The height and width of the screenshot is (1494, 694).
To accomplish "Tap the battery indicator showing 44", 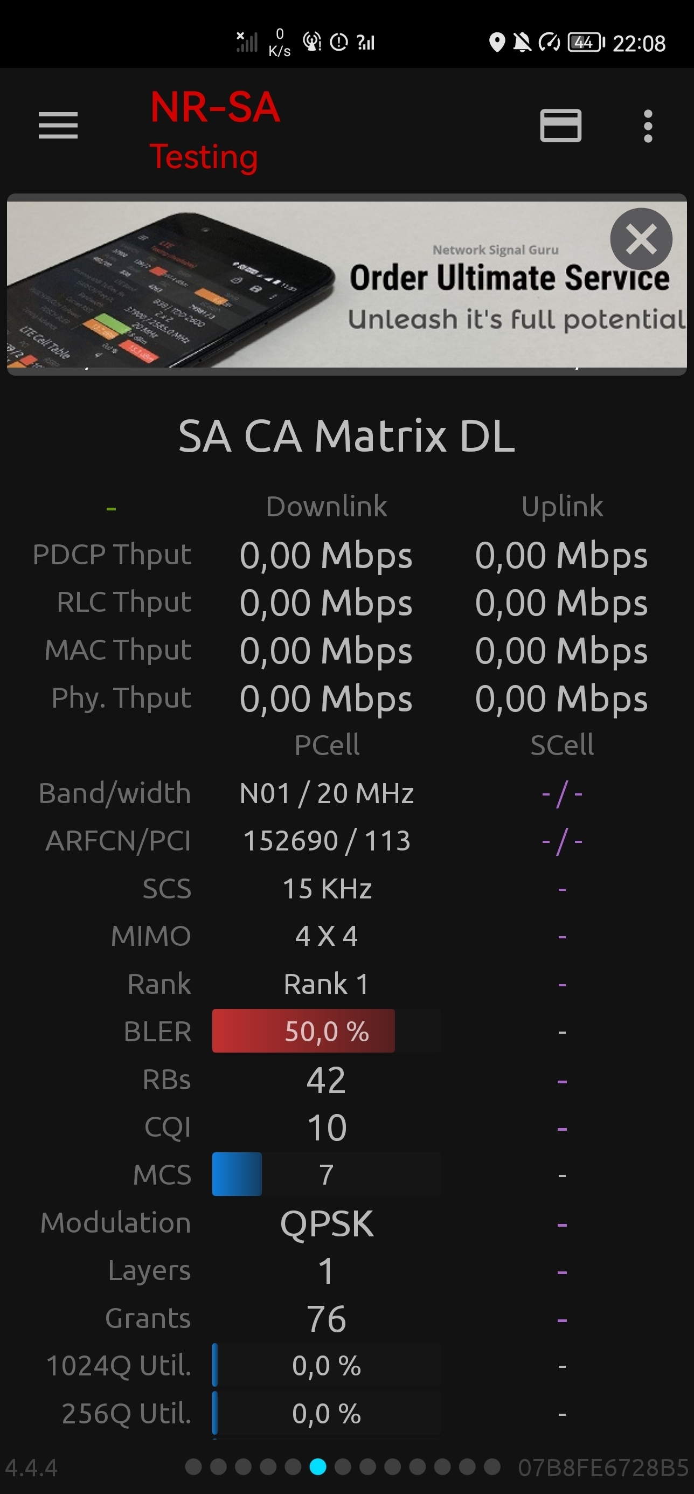I will (x=586, y=43).
